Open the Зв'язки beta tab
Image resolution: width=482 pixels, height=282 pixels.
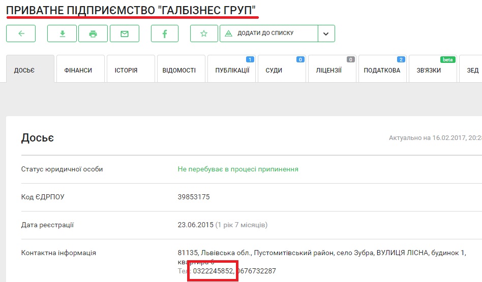[x=429, y=70]
